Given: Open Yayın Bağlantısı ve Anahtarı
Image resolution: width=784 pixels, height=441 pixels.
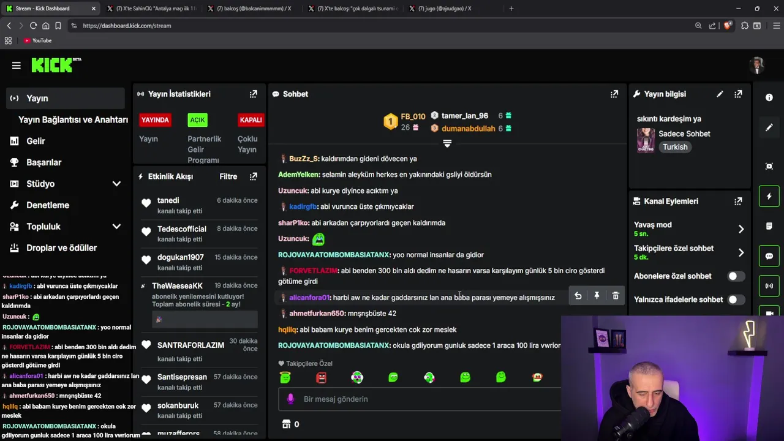Looking at the screenshot, I should (73, 119).
